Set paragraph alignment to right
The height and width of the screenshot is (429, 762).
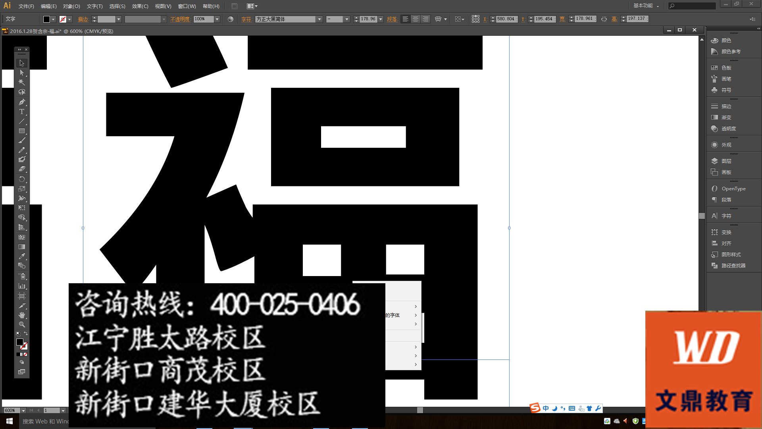(425, 19)
